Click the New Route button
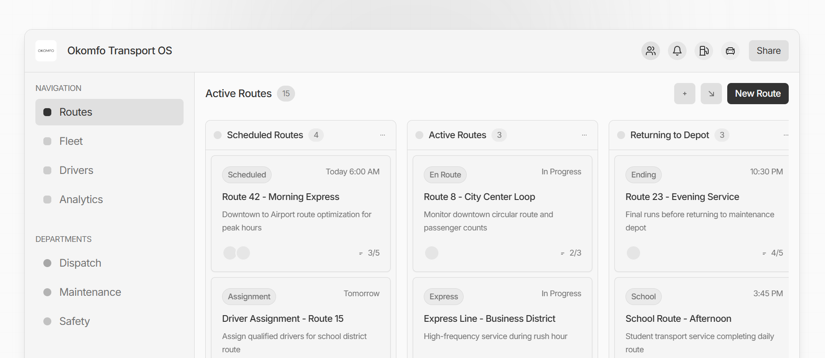 click(758, 94)
